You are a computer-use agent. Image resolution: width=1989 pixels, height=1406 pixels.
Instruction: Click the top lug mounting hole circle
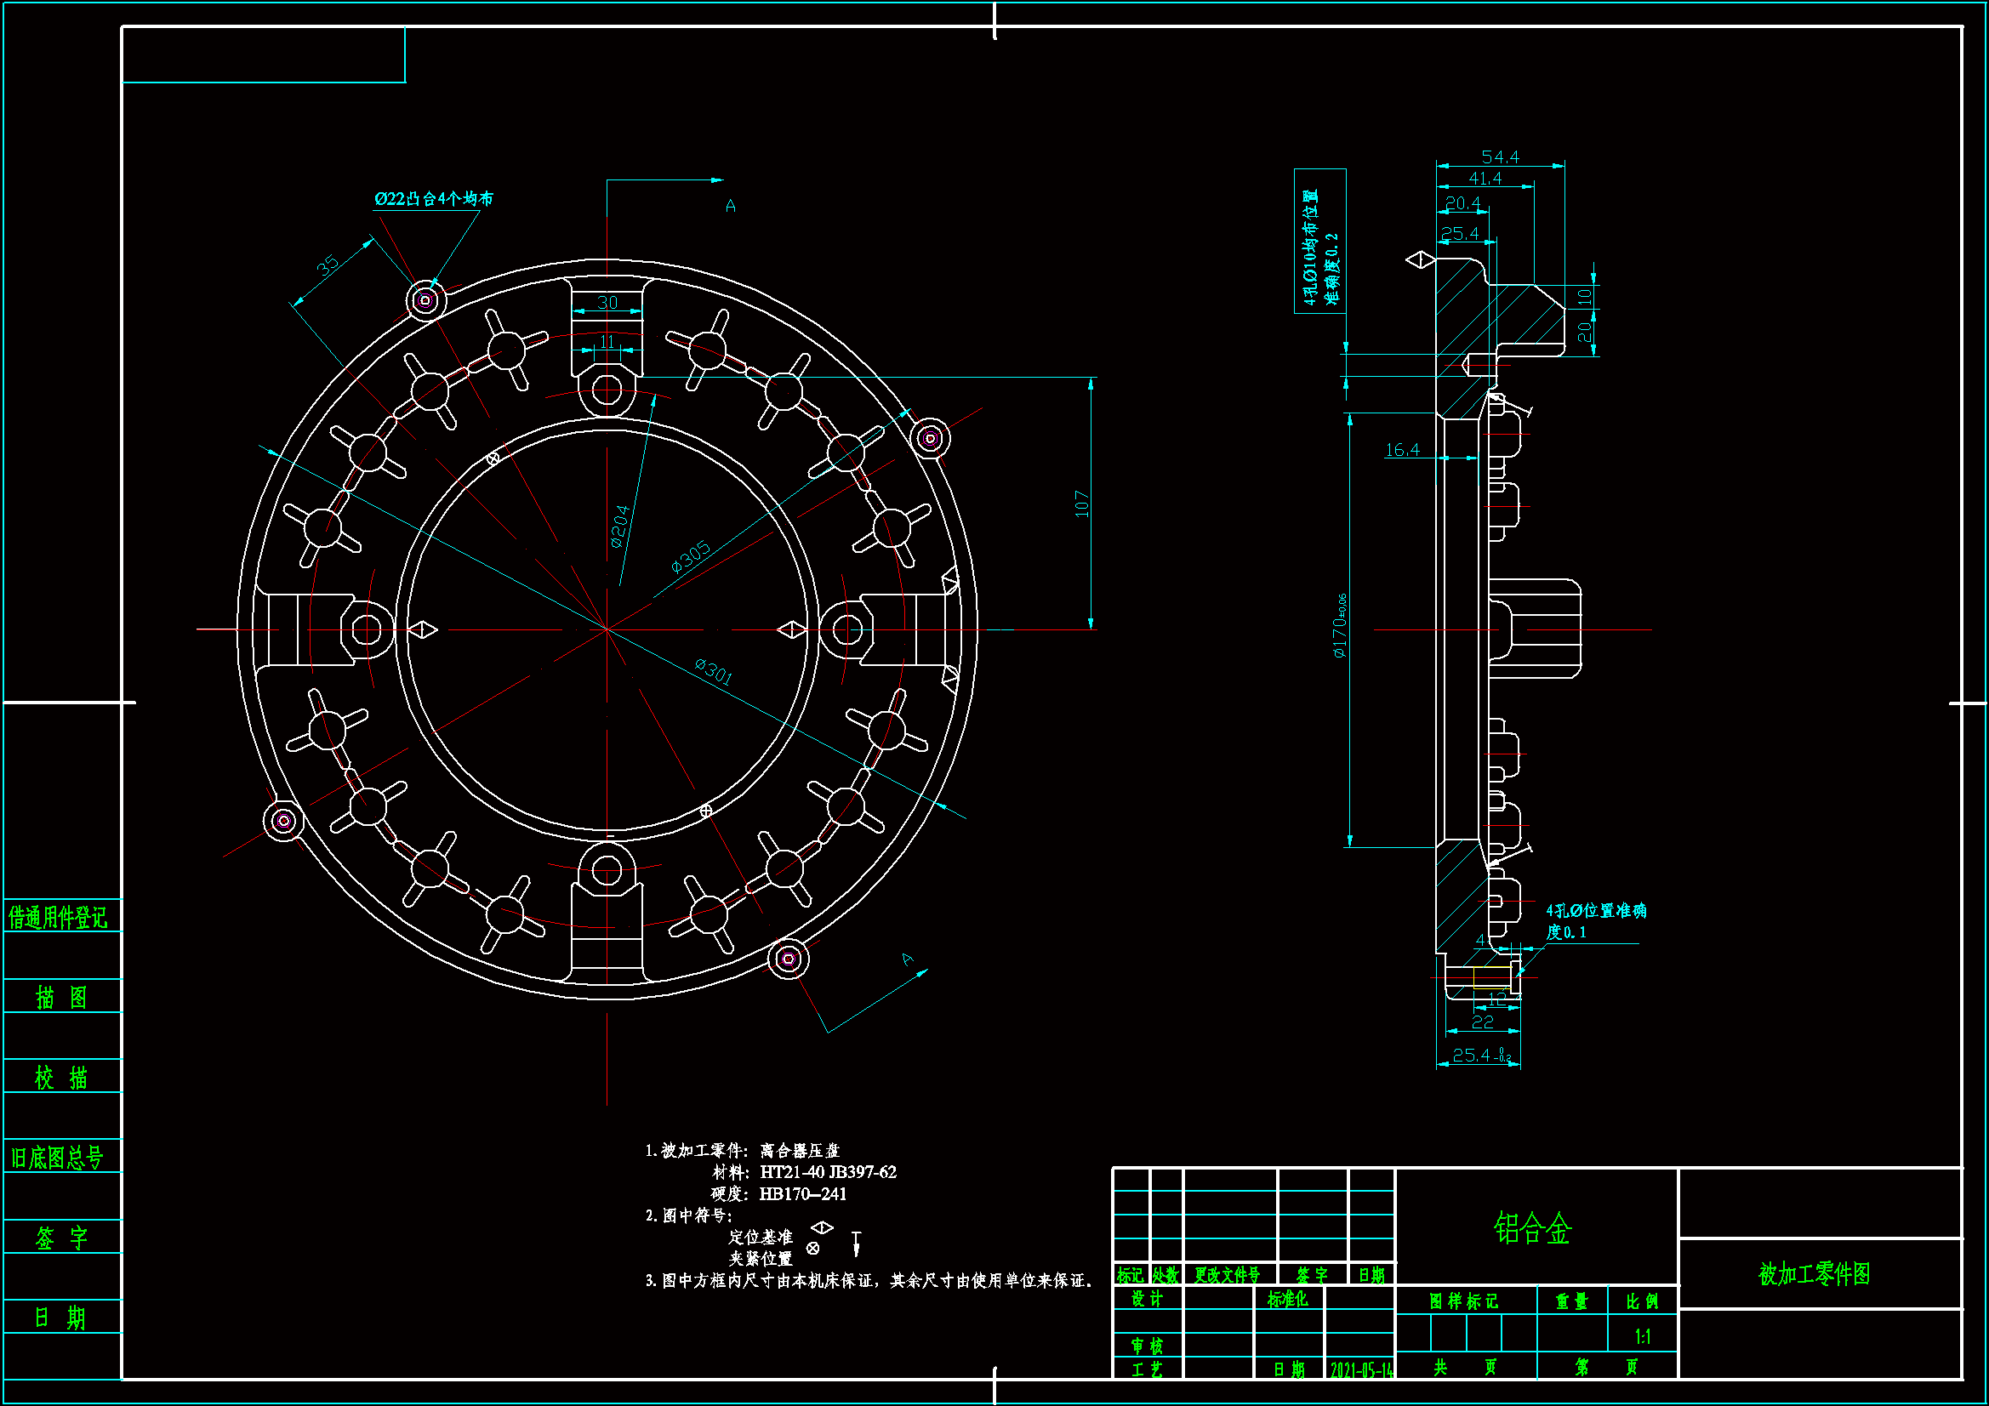tap(607, 390)
